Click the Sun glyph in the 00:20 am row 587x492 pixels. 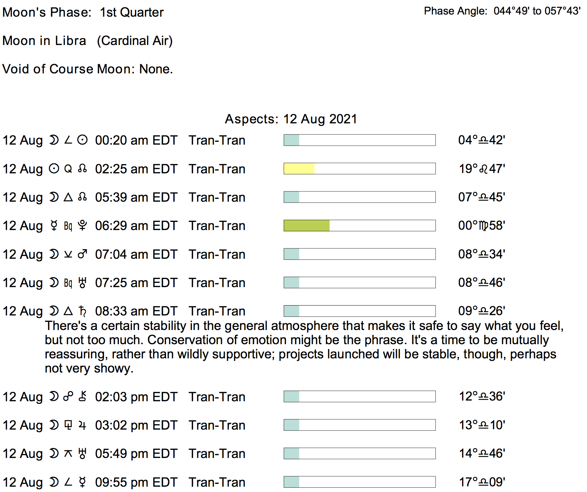(82, 140)
